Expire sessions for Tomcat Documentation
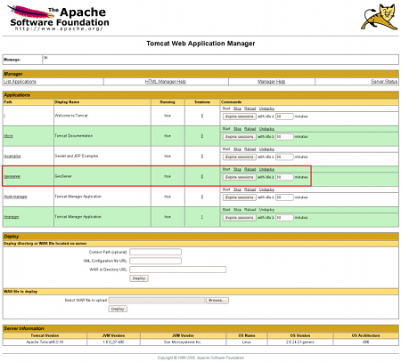The height and width of the screenshot is (362, 401). coord(240,137)
